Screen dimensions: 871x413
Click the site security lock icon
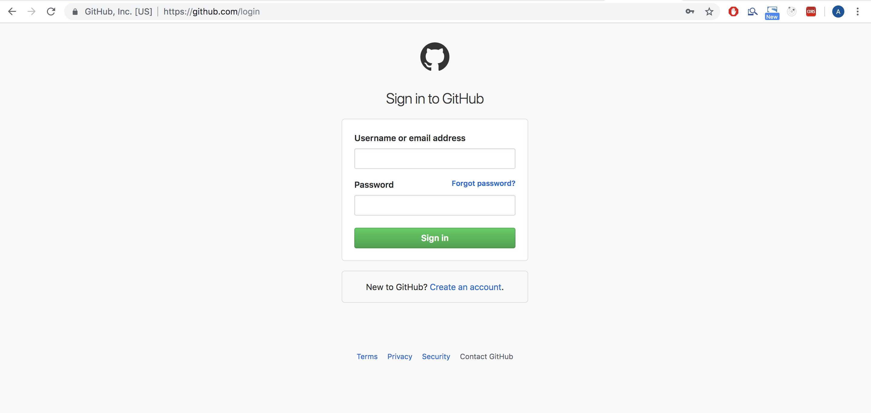click(x=75, y=11)
